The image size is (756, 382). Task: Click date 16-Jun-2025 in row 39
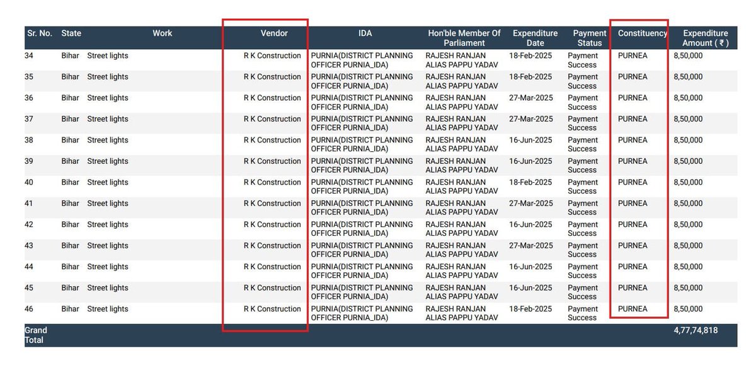click(530, 161)
